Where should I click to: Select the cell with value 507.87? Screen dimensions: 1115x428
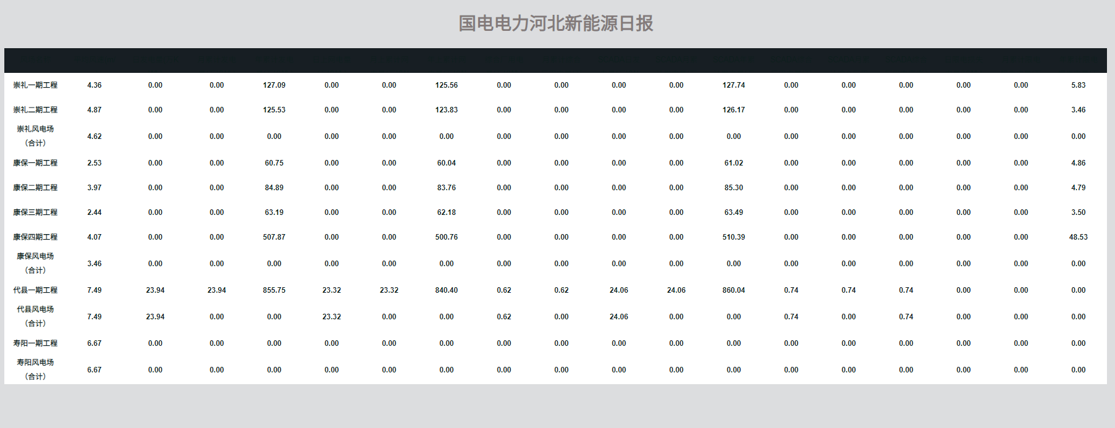(274, 237)
